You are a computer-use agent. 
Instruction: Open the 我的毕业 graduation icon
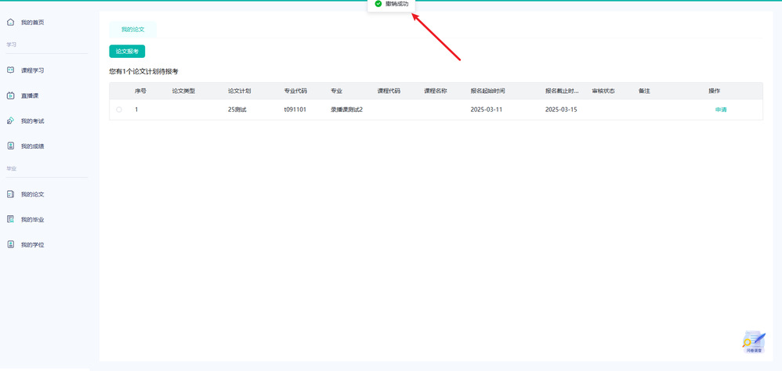[10, 219]
